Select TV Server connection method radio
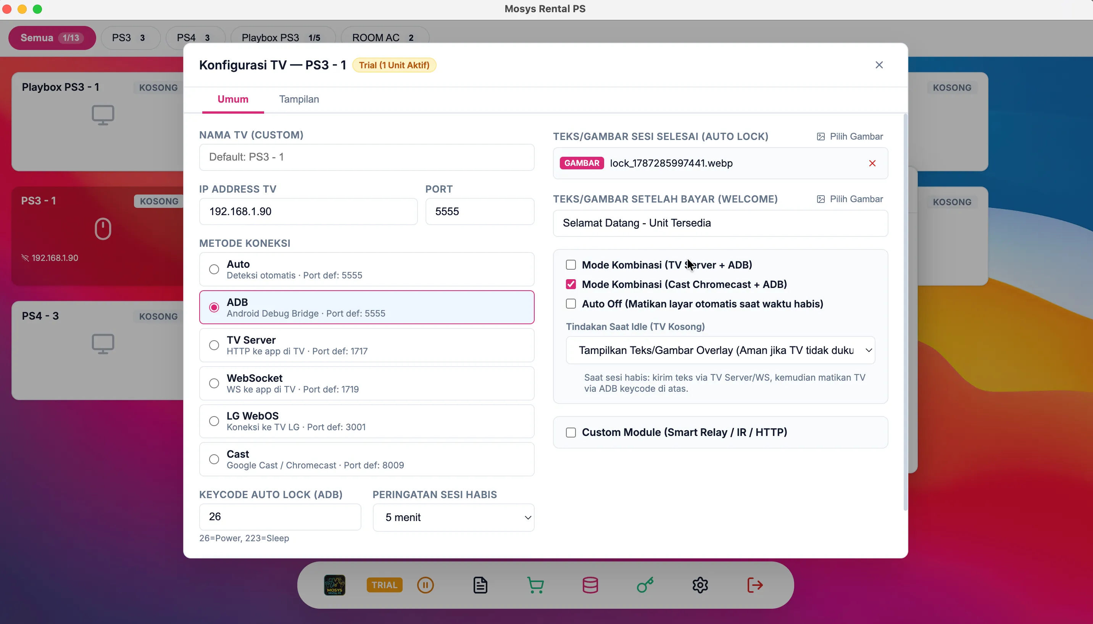 pos(214,345)
